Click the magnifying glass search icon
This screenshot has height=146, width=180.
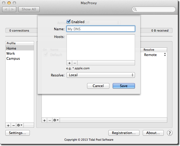(x=135, y=9)
